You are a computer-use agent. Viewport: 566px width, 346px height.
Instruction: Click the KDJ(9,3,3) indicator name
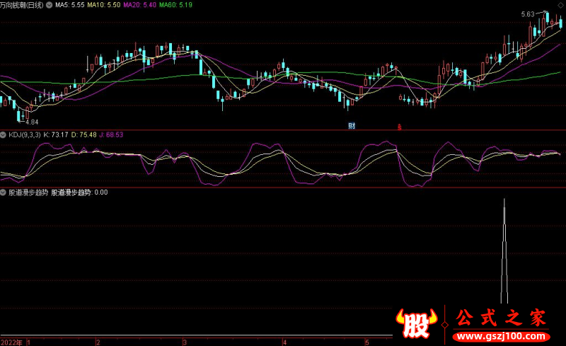tap(25, 134)
